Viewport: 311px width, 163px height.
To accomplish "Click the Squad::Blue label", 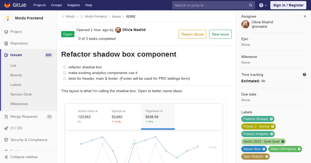I will click(252, 149).
